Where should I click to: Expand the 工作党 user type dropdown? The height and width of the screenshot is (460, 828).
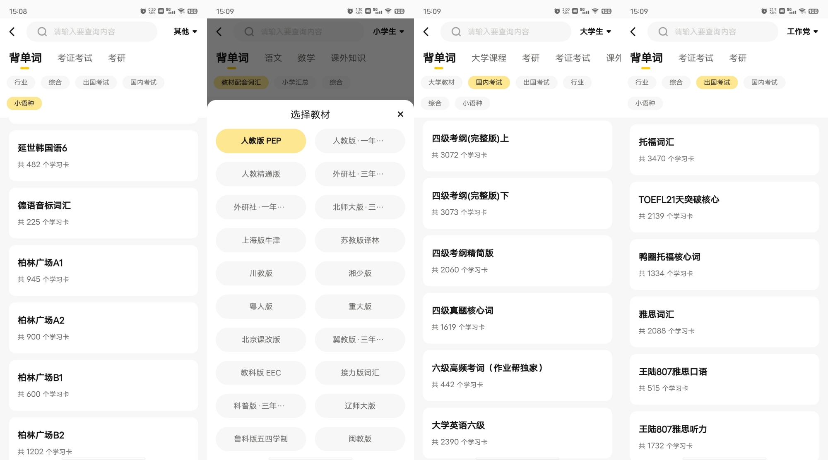click(x=802, y=31)
